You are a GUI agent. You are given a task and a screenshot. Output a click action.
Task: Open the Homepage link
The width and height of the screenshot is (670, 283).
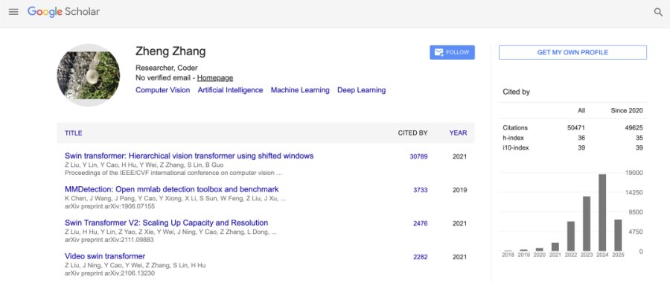(x=215, y=77)
